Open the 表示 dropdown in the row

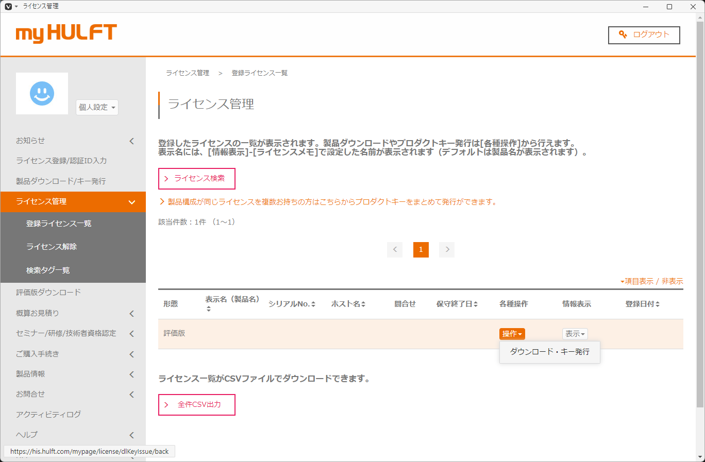click(x=575, y=334)
